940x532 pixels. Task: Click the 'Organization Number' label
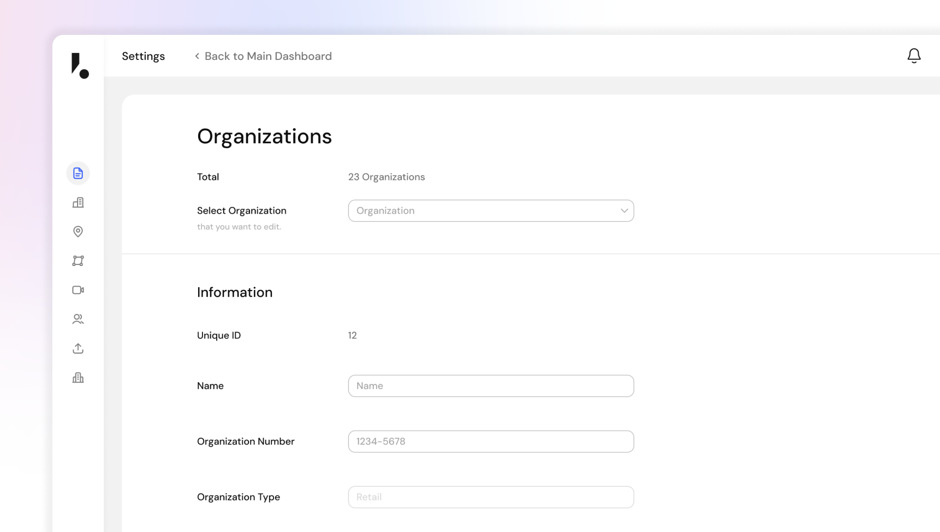click(246, 442)
